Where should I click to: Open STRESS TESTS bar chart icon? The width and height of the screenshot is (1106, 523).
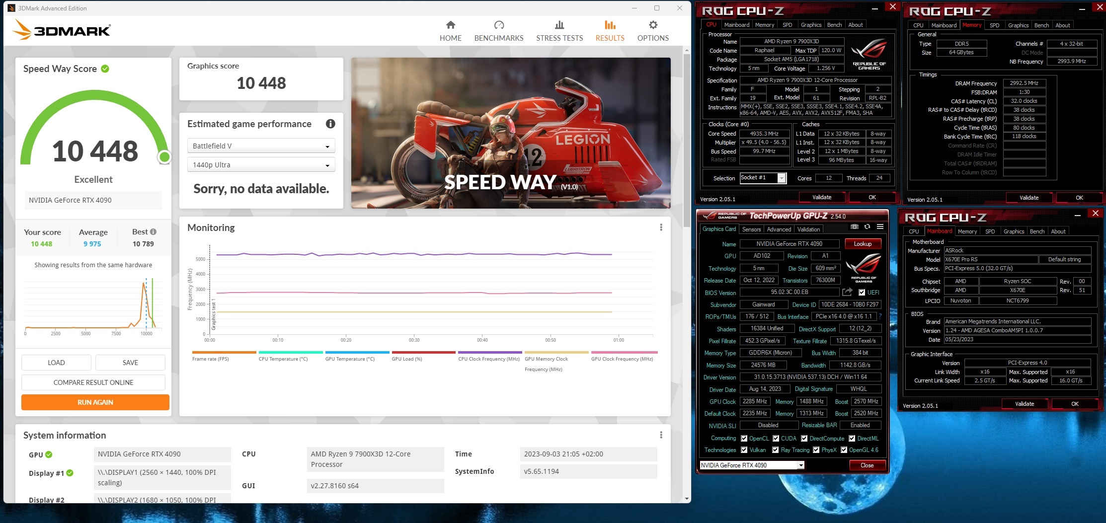click(x=559, y=25)
